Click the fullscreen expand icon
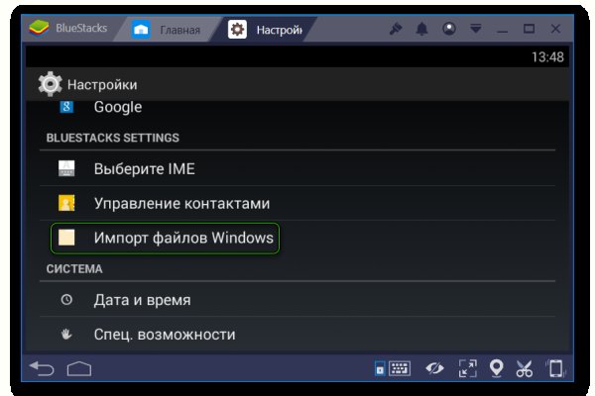The height and width of the screenshot is (396, 595). pos(467,369)
